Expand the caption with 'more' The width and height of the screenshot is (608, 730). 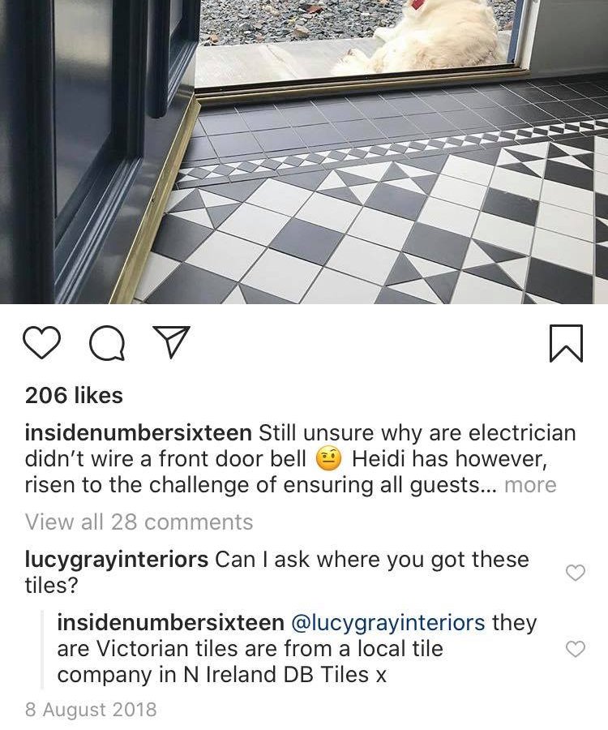pyautogui.click(x=530, y=485)
